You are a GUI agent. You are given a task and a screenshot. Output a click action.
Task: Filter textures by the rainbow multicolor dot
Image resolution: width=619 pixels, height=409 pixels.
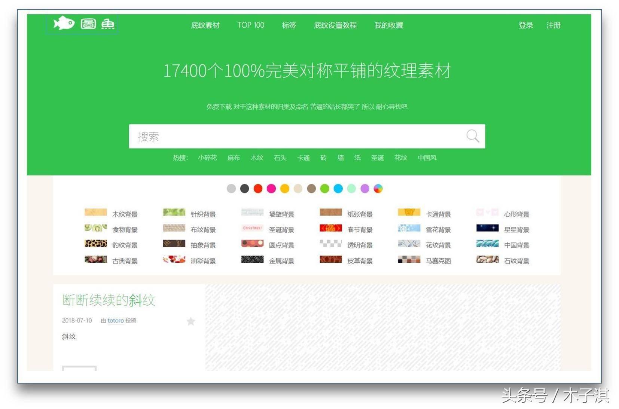(379, 189)
